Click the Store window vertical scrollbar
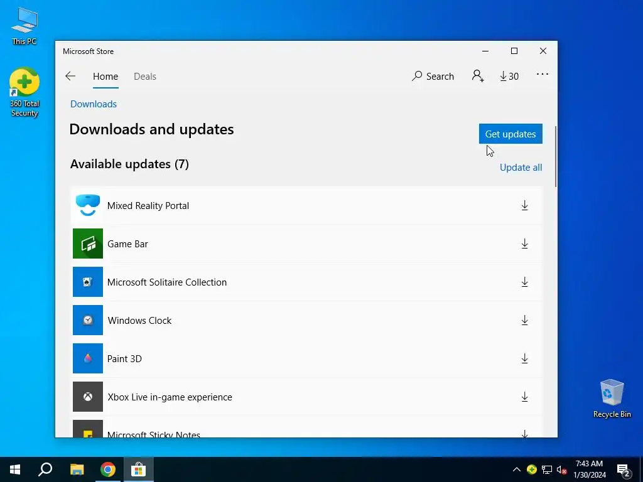This screenshot has height=482, width=643. click(556, 156)
